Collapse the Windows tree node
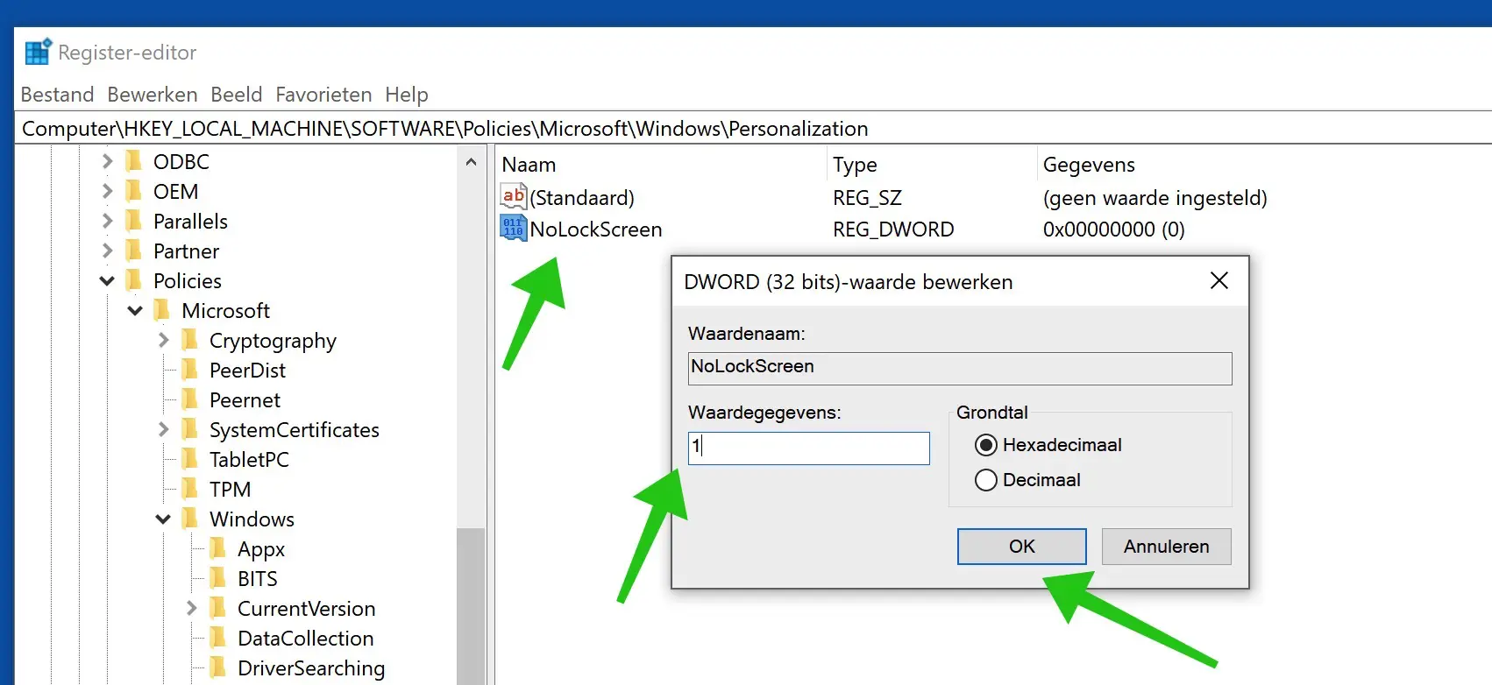The height and width of the screenshot is (685, 1492). pos(163,519)
